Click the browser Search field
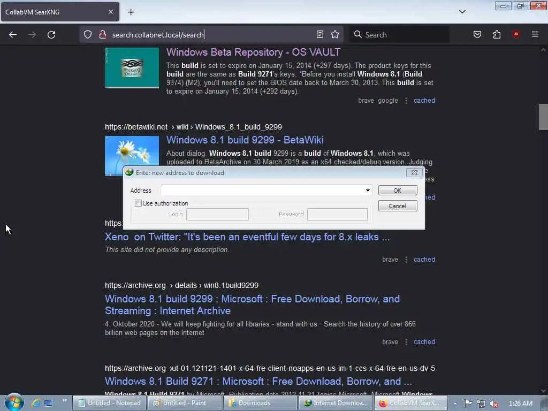The width and height of the screenshot is (548, 411). (x=400, y=35)
